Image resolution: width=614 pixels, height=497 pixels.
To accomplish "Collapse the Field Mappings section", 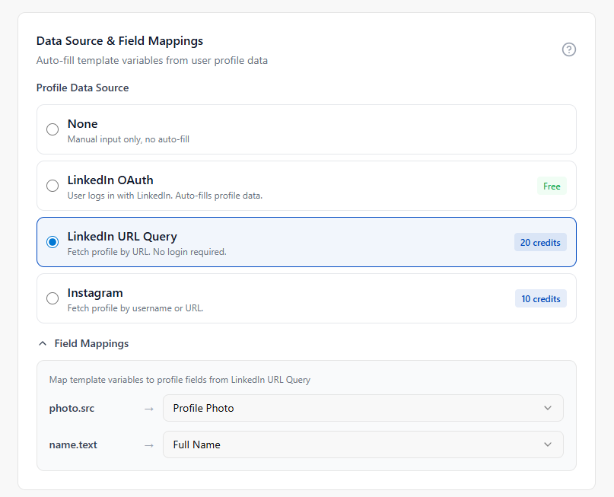I will coord(43,343).
